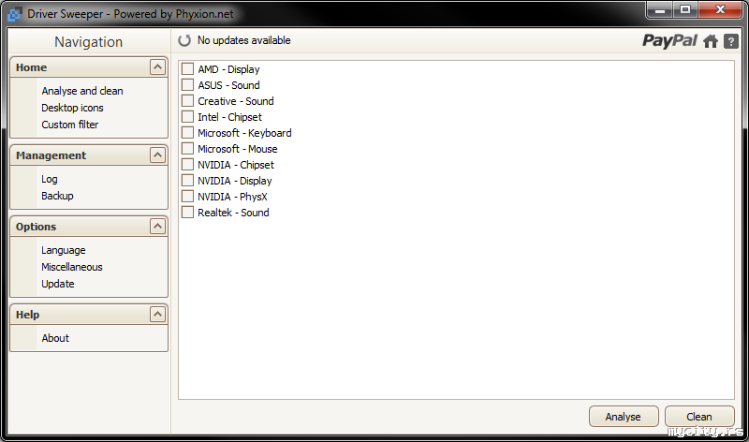
Task: Click the Driver Sweeper title bar app icon
Action: [x=15, y=14]
